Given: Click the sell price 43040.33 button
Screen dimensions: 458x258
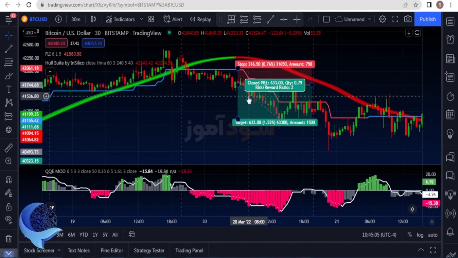Looking at the screenshot, I should tap(56, 43).
